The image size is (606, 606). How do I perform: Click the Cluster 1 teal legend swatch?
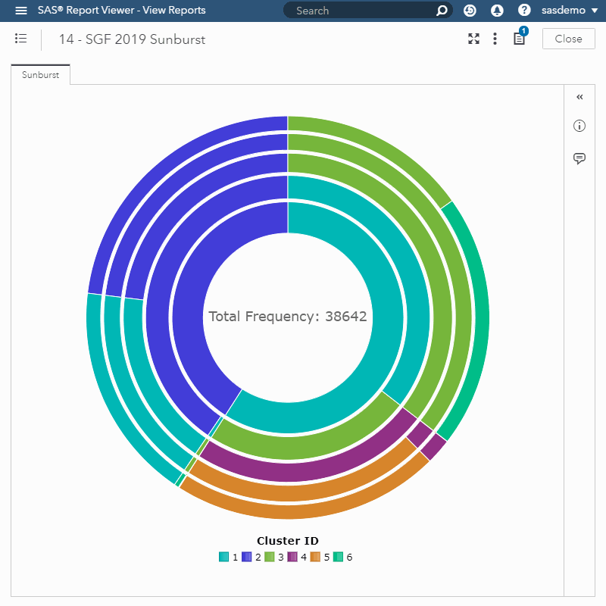(223, 558)
